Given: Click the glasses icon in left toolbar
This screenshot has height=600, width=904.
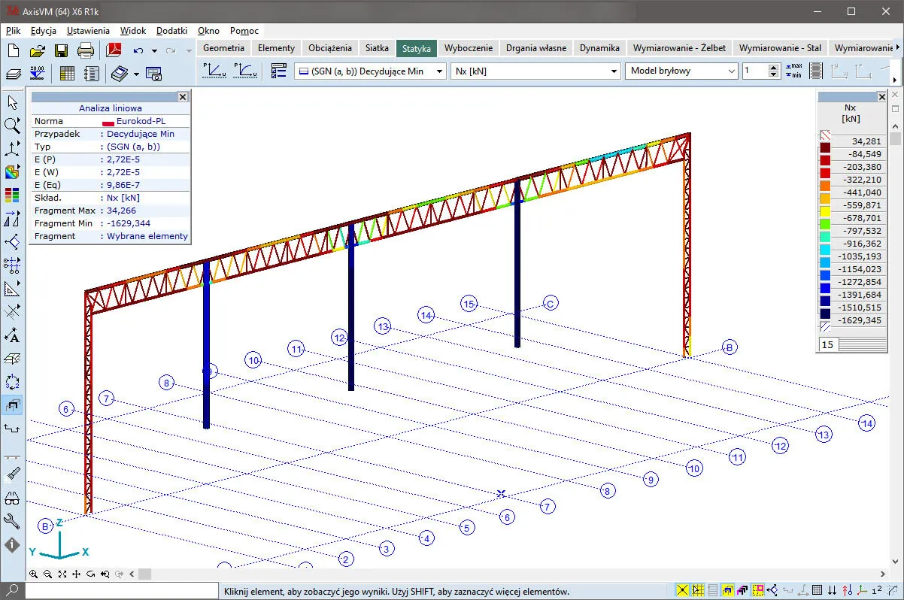Looking at the screenshot, I should point(12,498).
